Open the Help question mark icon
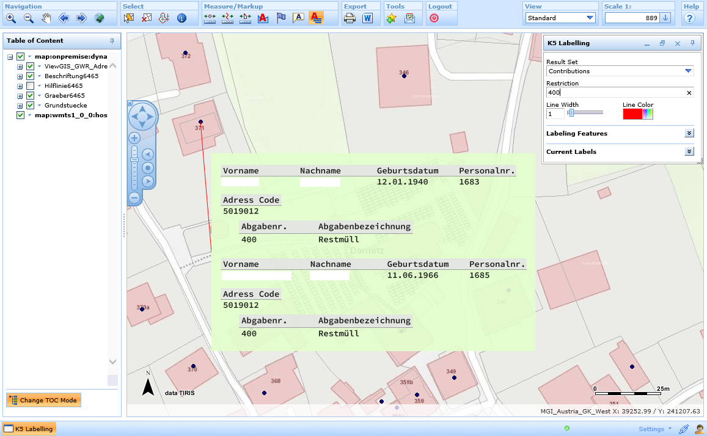Image resolution: width=707 pixels, height=436 pixels. pyautogui.click(x=689, y=18)
